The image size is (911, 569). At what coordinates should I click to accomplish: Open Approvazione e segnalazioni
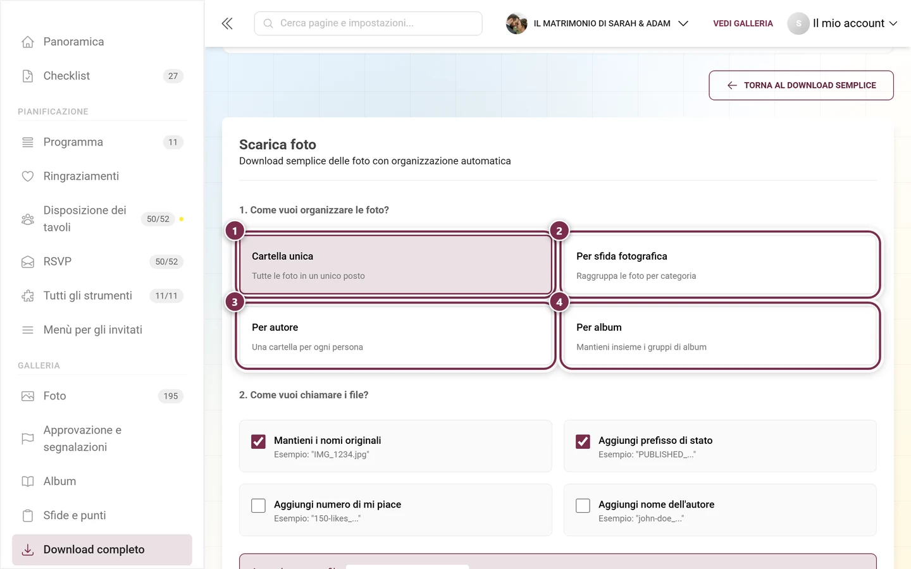point(102,439)
